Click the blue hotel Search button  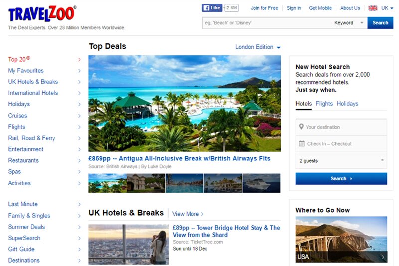tap(341, 179)
